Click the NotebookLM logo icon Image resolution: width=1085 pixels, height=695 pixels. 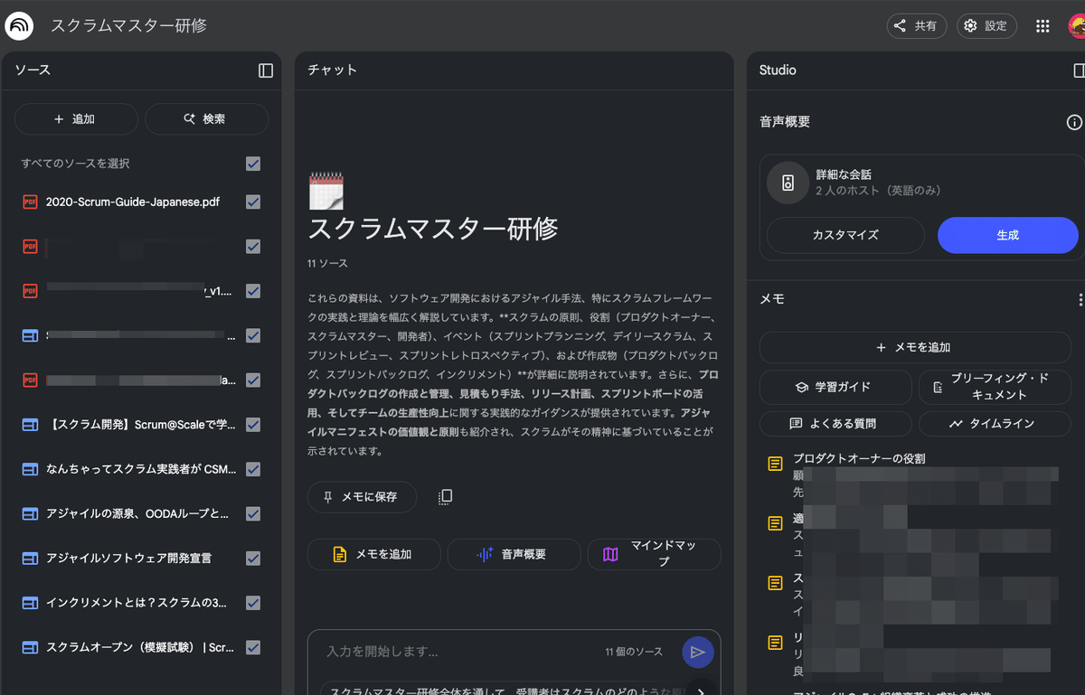20,25
